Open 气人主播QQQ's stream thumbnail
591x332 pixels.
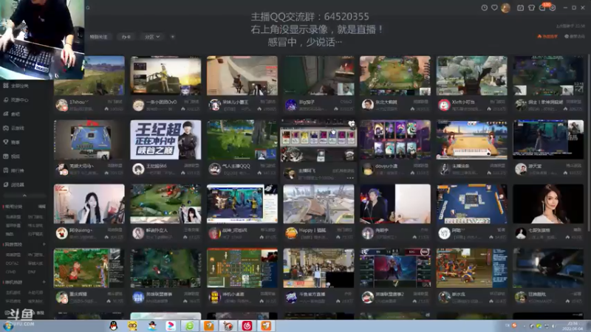point(242,139)
